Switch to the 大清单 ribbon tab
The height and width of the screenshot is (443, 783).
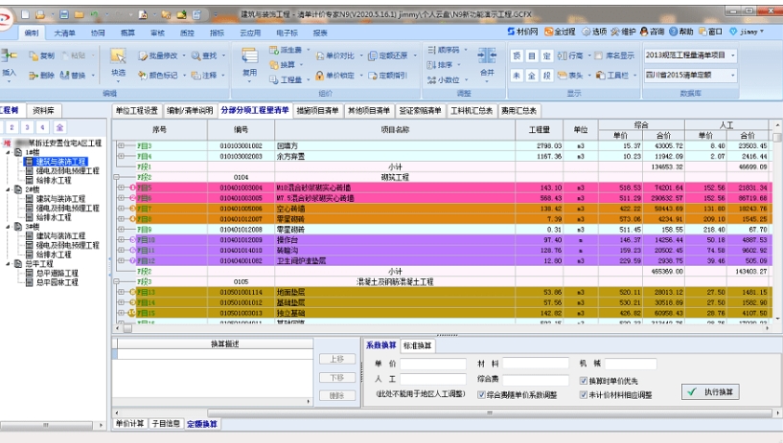64,33
